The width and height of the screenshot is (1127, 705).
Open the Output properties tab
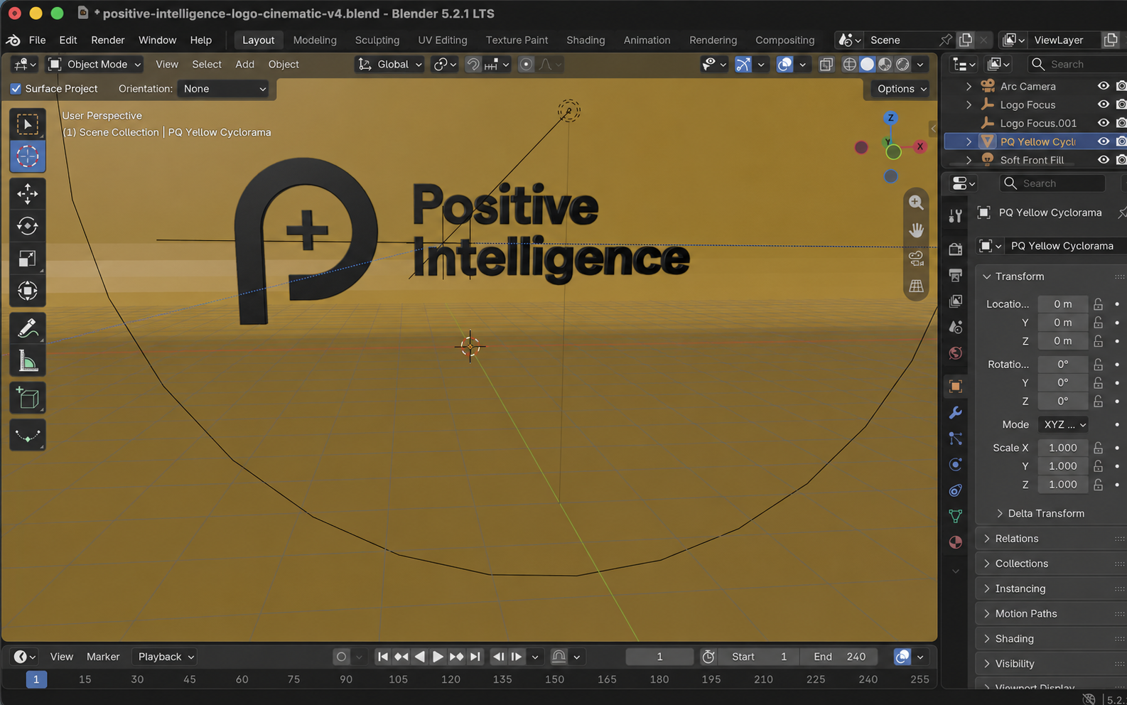[956, 275]
